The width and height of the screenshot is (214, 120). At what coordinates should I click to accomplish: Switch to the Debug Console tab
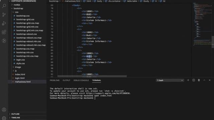tap(81, 80)
